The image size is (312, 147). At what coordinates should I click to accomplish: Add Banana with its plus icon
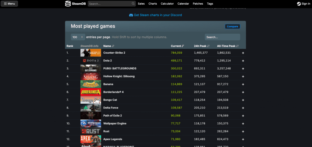pyautogui.click(x=243, y=84)
